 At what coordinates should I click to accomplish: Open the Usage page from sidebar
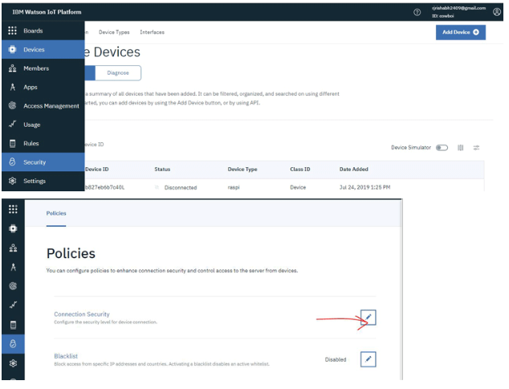coord(31,125)
